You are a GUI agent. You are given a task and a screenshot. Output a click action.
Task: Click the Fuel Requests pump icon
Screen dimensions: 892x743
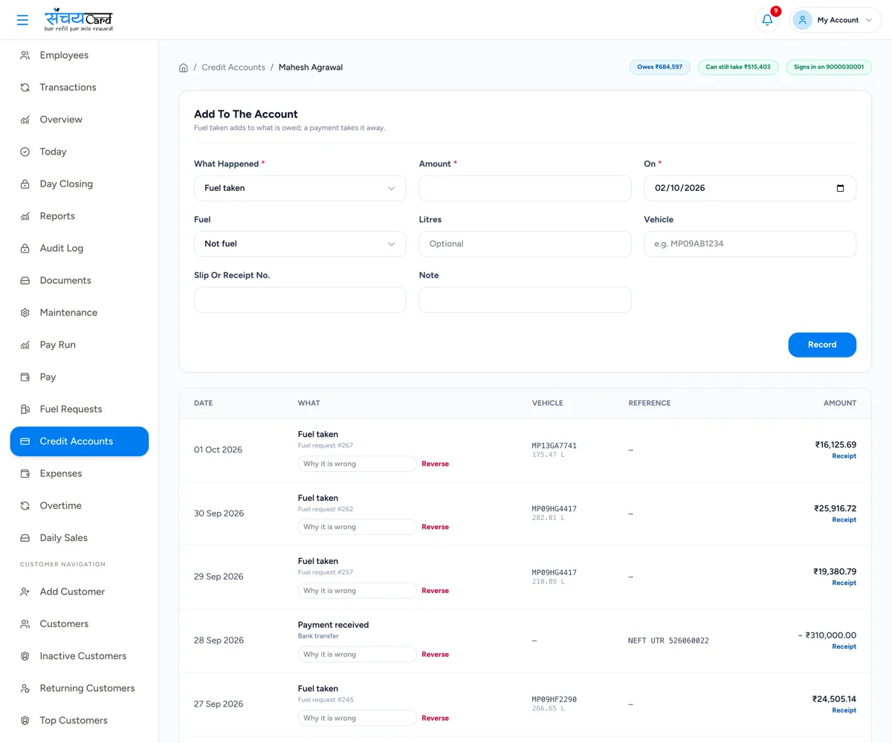(x=25, y=409)
